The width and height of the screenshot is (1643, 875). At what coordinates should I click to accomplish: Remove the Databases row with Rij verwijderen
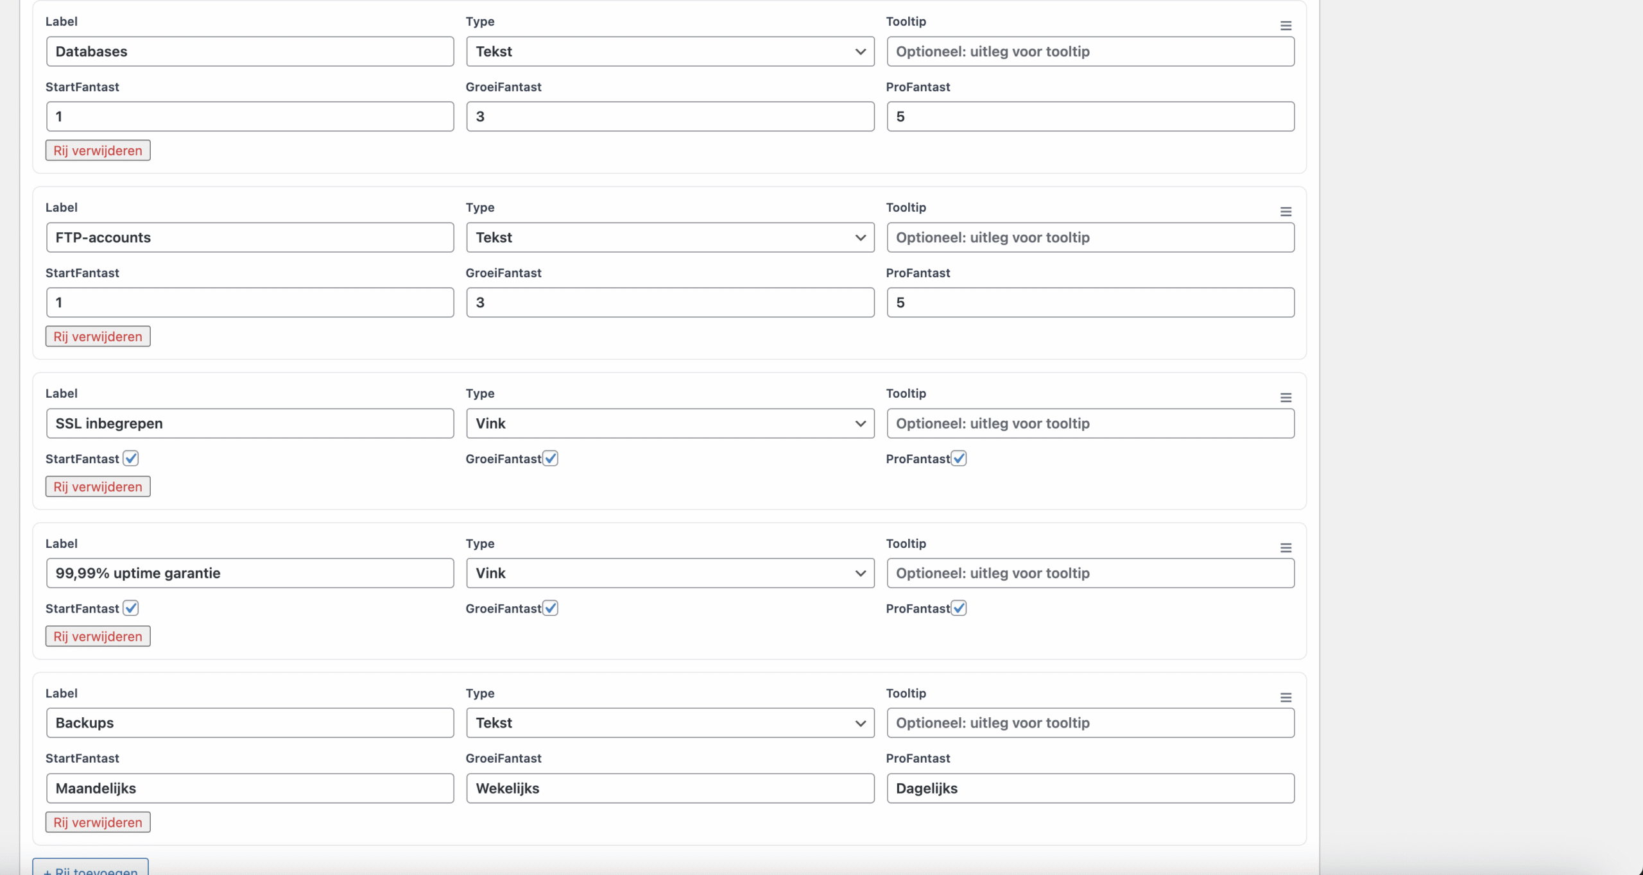[98, 151]
